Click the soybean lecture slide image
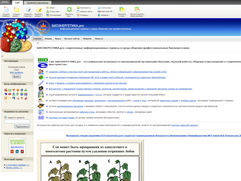This screenshot has height=181, width=241. pyautogui.click(x=90, y=160)
